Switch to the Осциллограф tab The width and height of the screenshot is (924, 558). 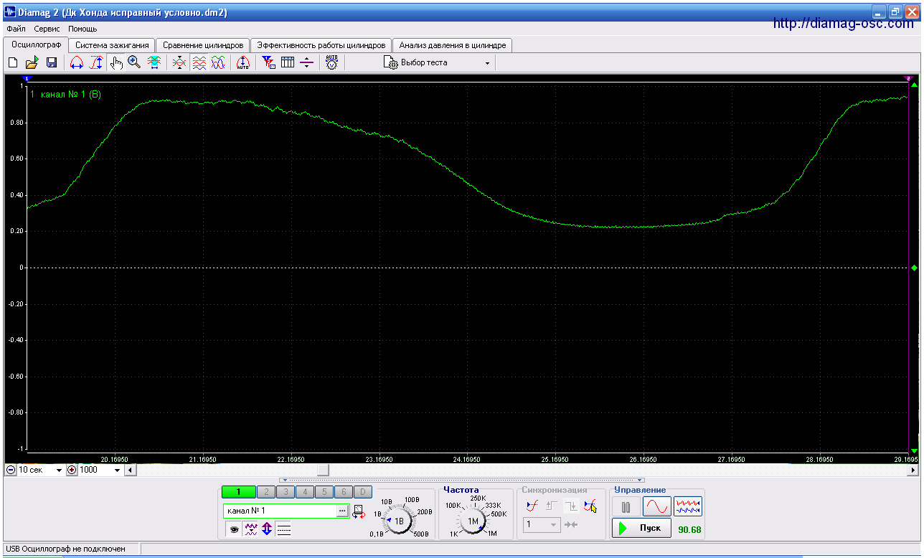click(x=36, y=44)
